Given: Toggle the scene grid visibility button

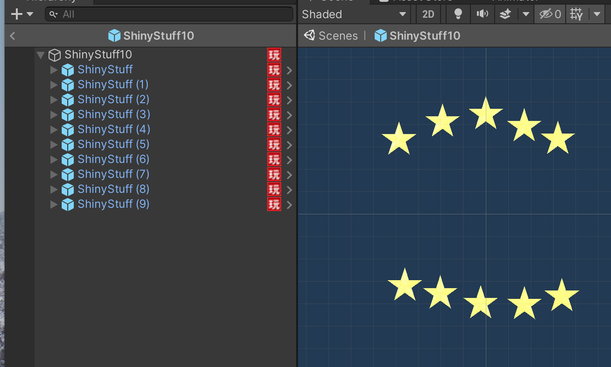Looking at the screenshot, I should pyautogui.click(x=577, y=14).
